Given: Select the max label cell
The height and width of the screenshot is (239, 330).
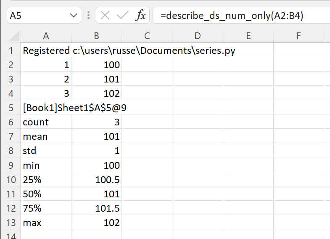Looking at the screenshot, I should [x=46, y=223].
